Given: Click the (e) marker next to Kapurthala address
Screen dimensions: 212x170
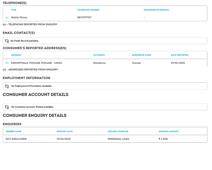Looking at the screenshot, I should point(7,63).
